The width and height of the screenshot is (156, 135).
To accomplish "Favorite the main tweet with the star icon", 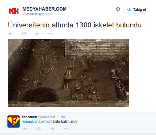I will pyautogui.click(x=37, y=34).
